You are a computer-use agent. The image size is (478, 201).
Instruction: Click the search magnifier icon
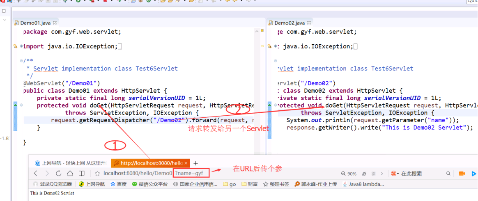click(x=448, y=174)
